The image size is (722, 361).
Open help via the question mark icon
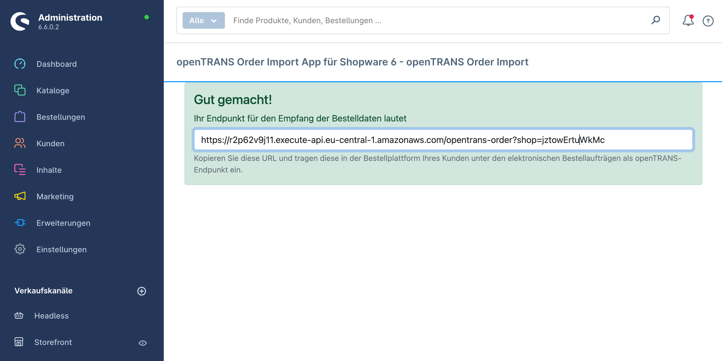708,21
